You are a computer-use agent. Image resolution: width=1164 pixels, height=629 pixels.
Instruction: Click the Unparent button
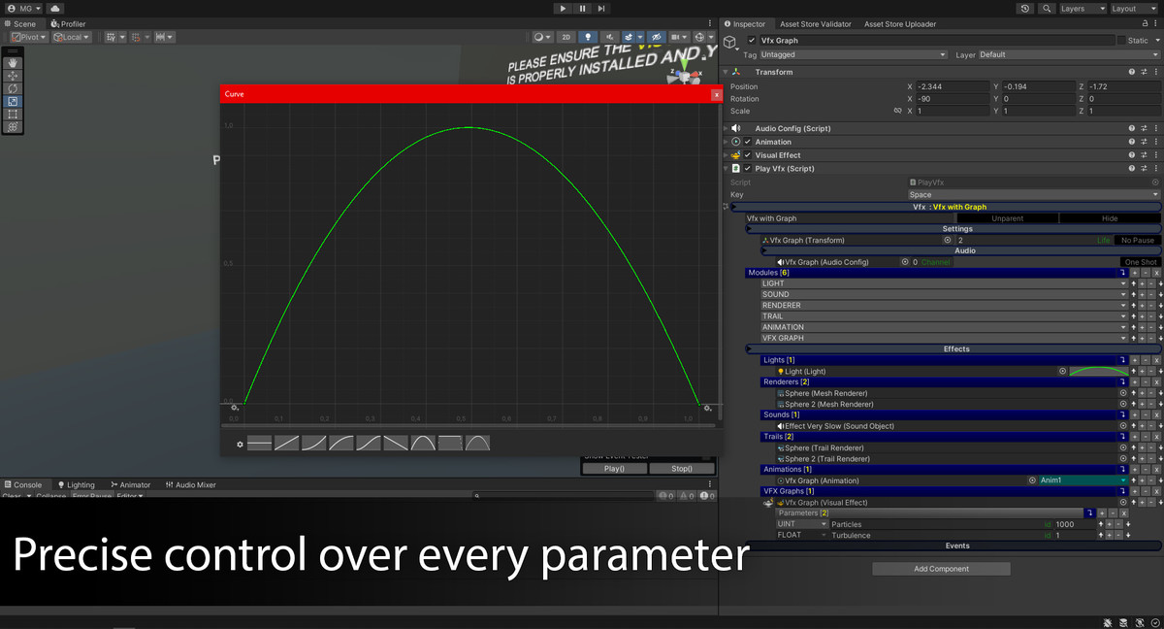[1007, 218]
